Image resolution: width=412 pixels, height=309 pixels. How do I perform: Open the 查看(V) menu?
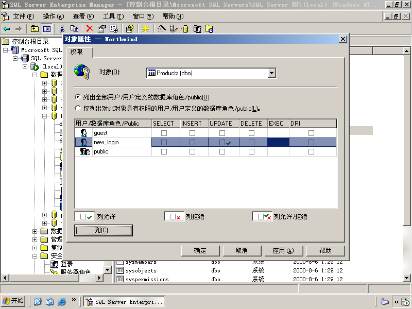(x=83, y=16)
